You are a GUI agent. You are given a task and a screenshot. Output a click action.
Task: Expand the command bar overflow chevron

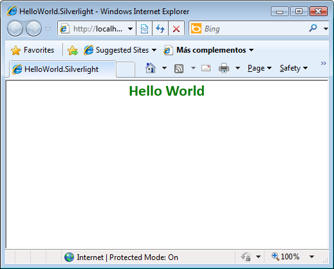coord(324,63)
